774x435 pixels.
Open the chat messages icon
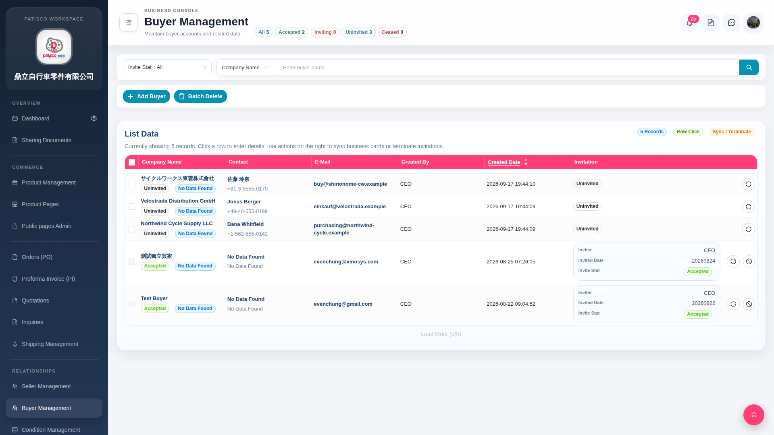[732, 23]
